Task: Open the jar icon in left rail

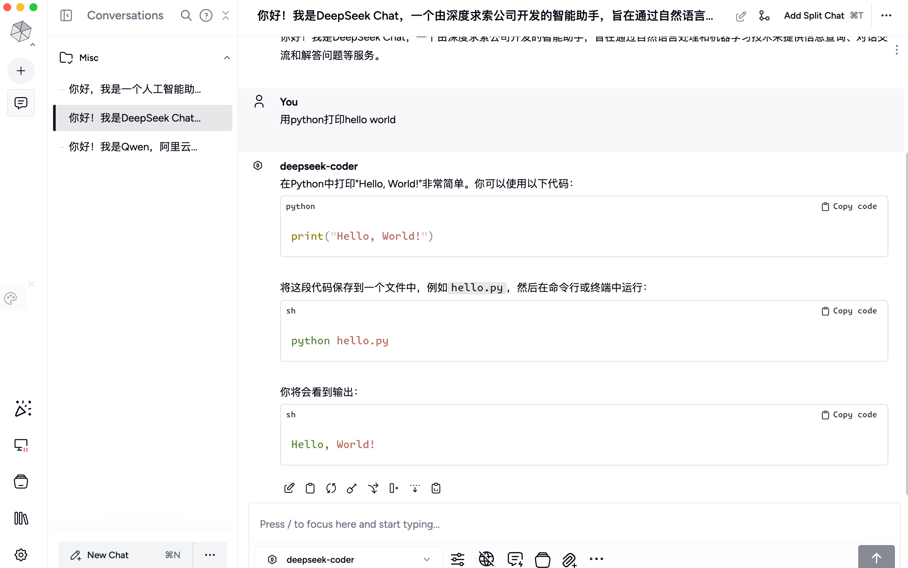Action: pyautogui.click(x=21, y=481)
